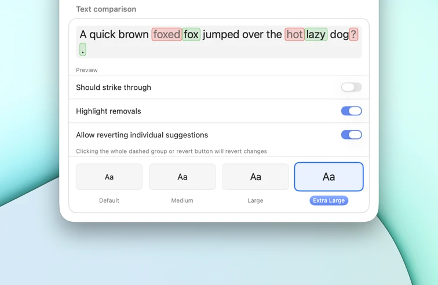Image resolution: width=438 pixels, height=285 pixels.
Task: Click the added period suggestion
Action: pyautogui.click(x=83, y=49)
